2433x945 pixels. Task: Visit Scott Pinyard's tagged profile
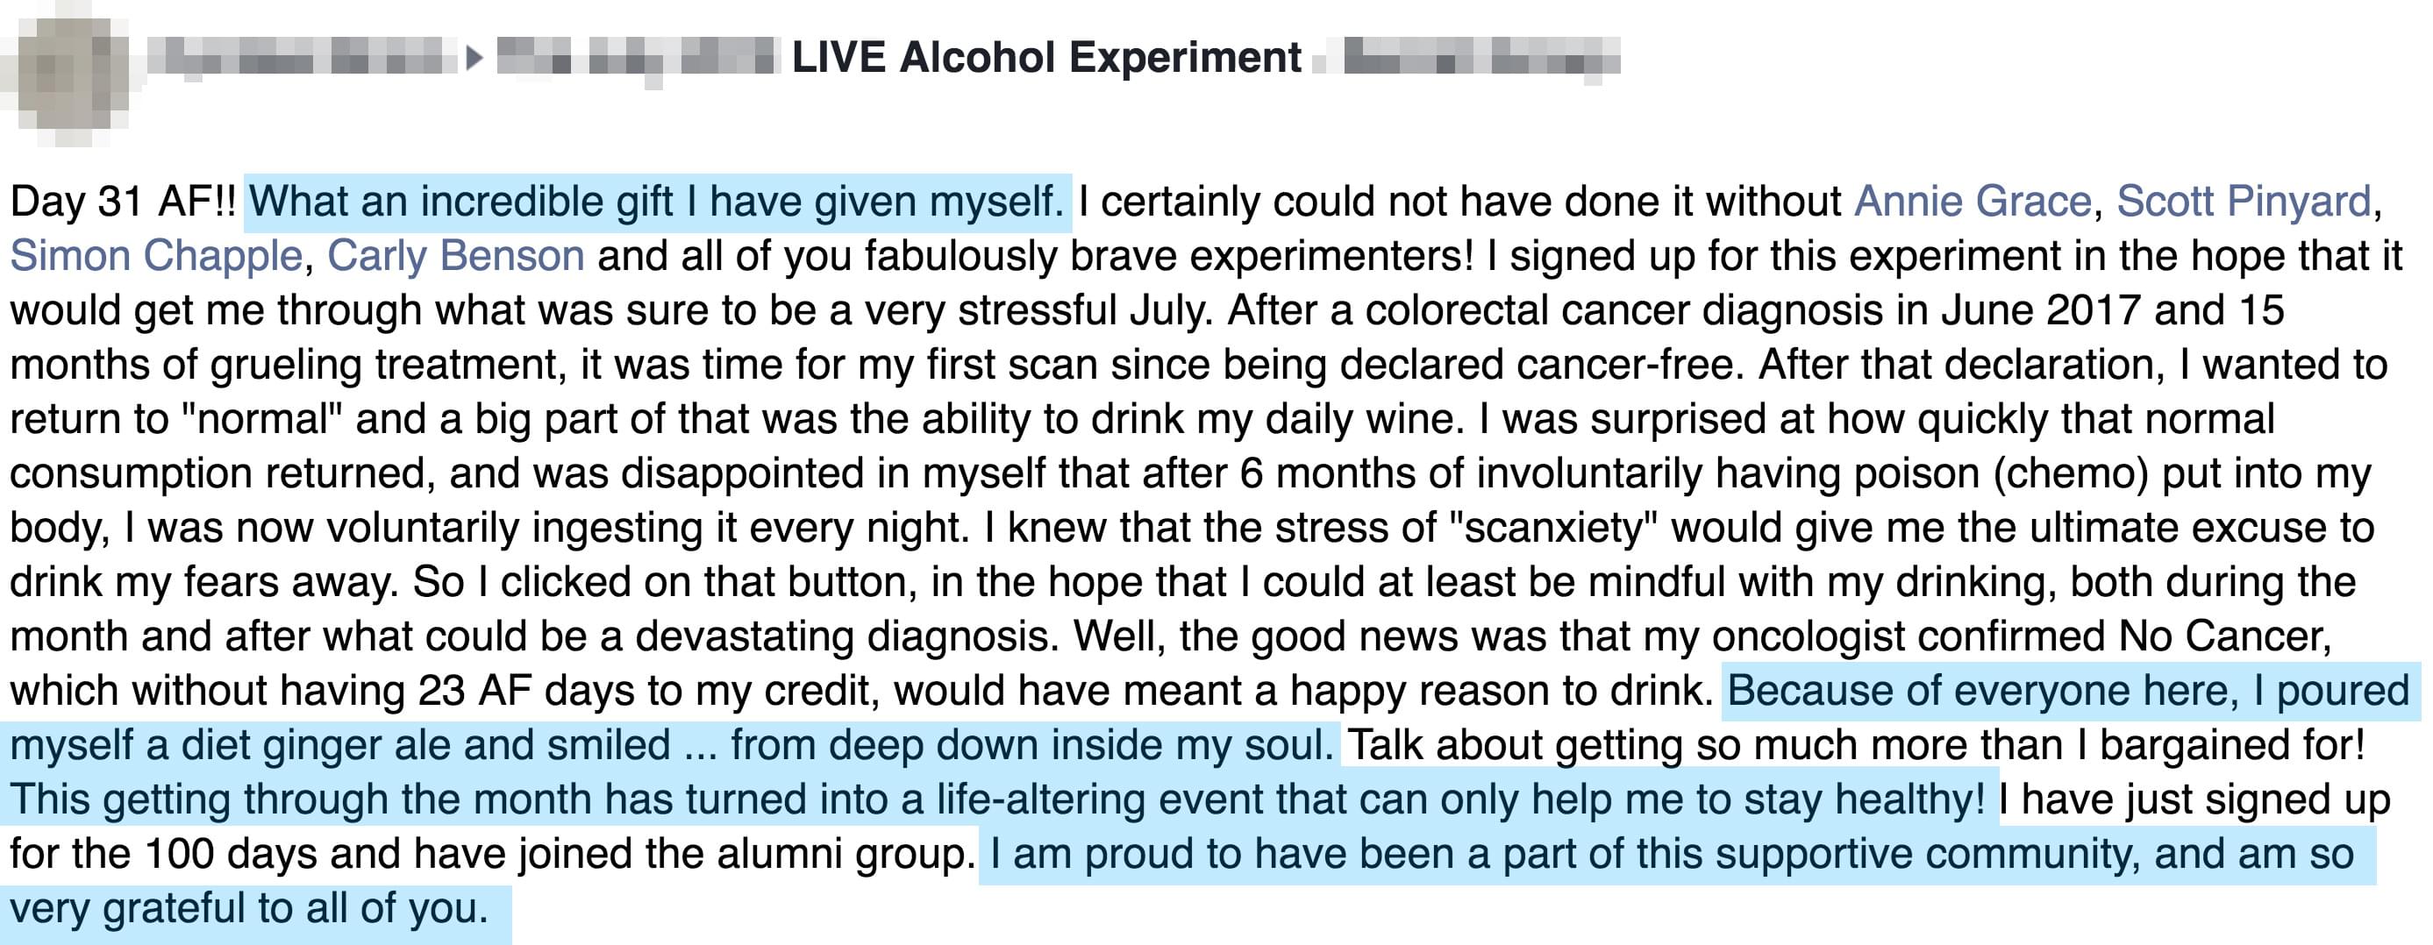2244,202
